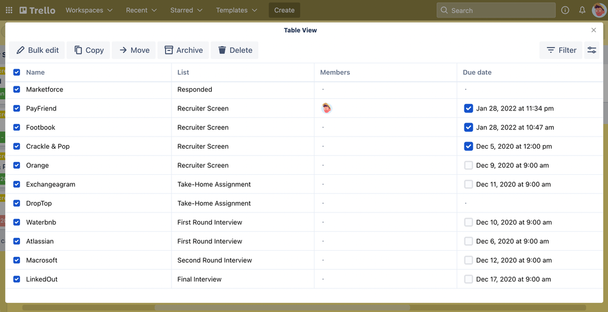Click Bulk edit button
The height and width of the screenshot is (312, 608).
point(37,50)
